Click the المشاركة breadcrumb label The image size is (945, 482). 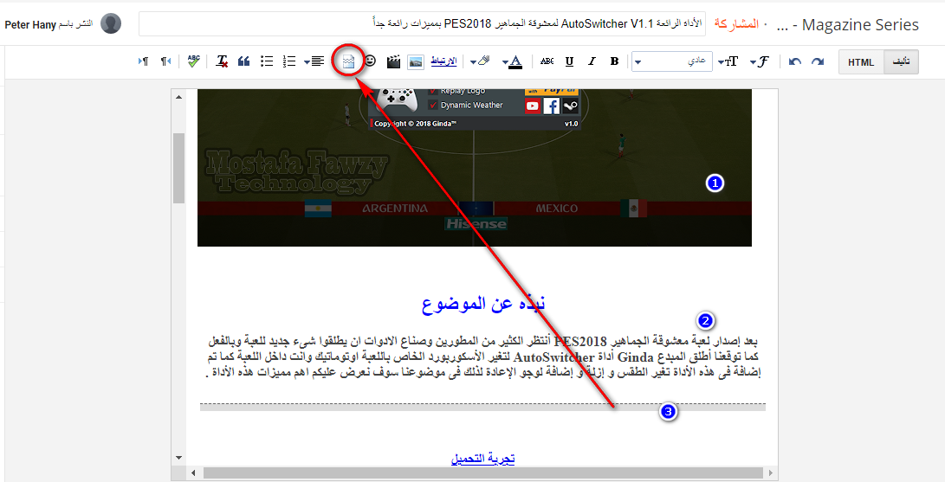click(736, 24)
